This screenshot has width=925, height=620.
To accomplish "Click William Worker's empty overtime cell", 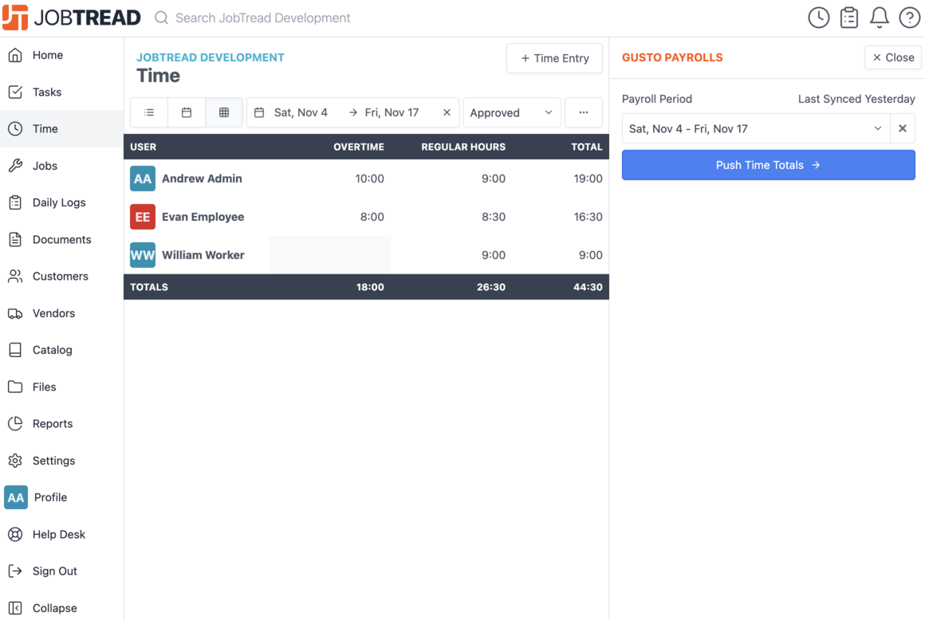I will (330, 255).
